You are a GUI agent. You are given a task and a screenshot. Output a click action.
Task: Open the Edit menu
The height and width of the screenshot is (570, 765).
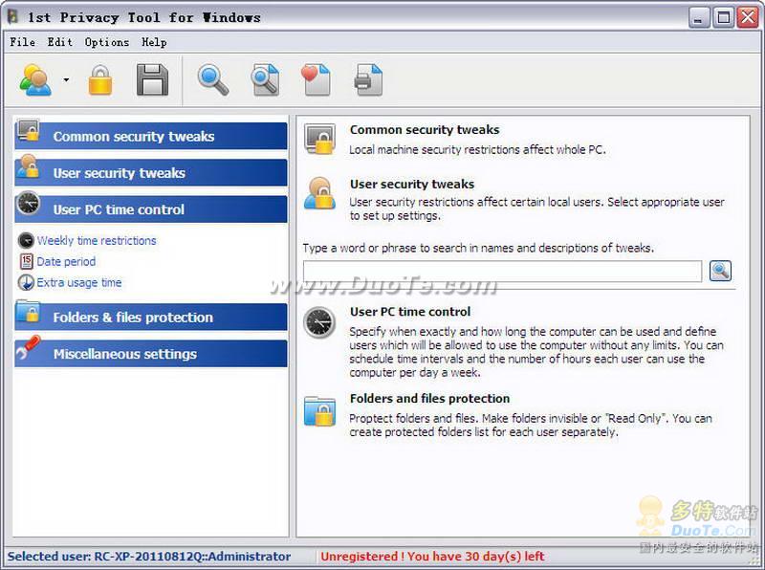(60, 42)
